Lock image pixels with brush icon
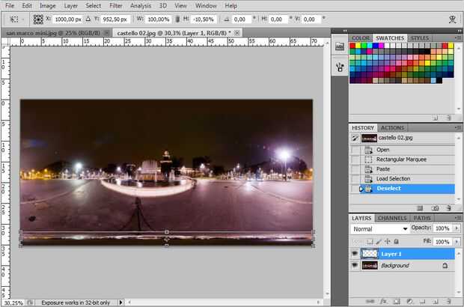 click(379, 242)
